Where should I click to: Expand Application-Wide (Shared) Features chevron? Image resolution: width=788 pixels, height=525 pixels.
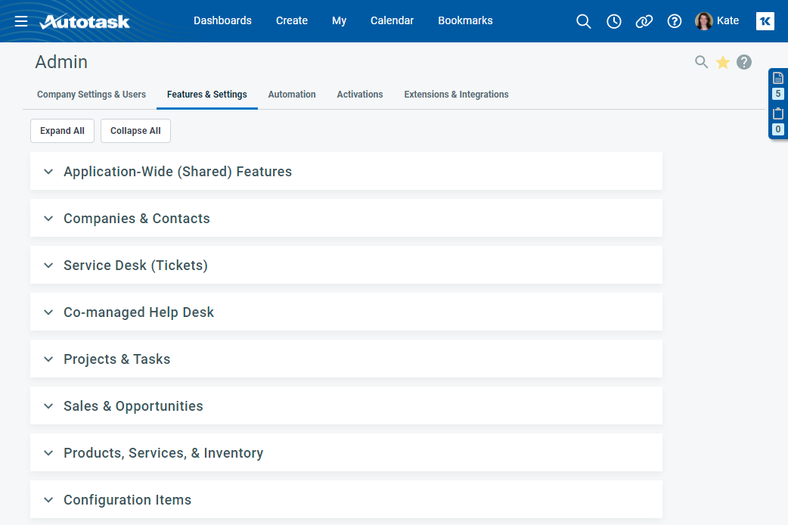coord(48,172)
